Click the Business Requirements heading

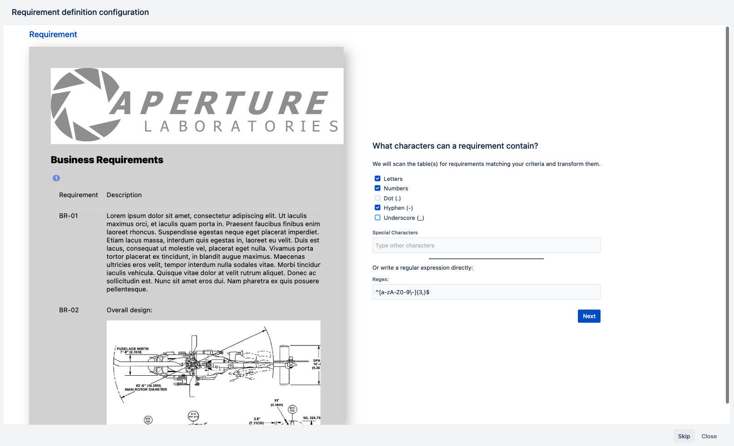107,160
